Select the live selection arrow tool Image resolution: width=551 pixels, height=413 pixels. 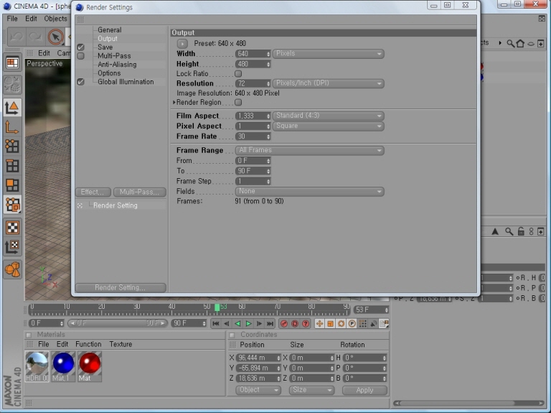[55, 36]
